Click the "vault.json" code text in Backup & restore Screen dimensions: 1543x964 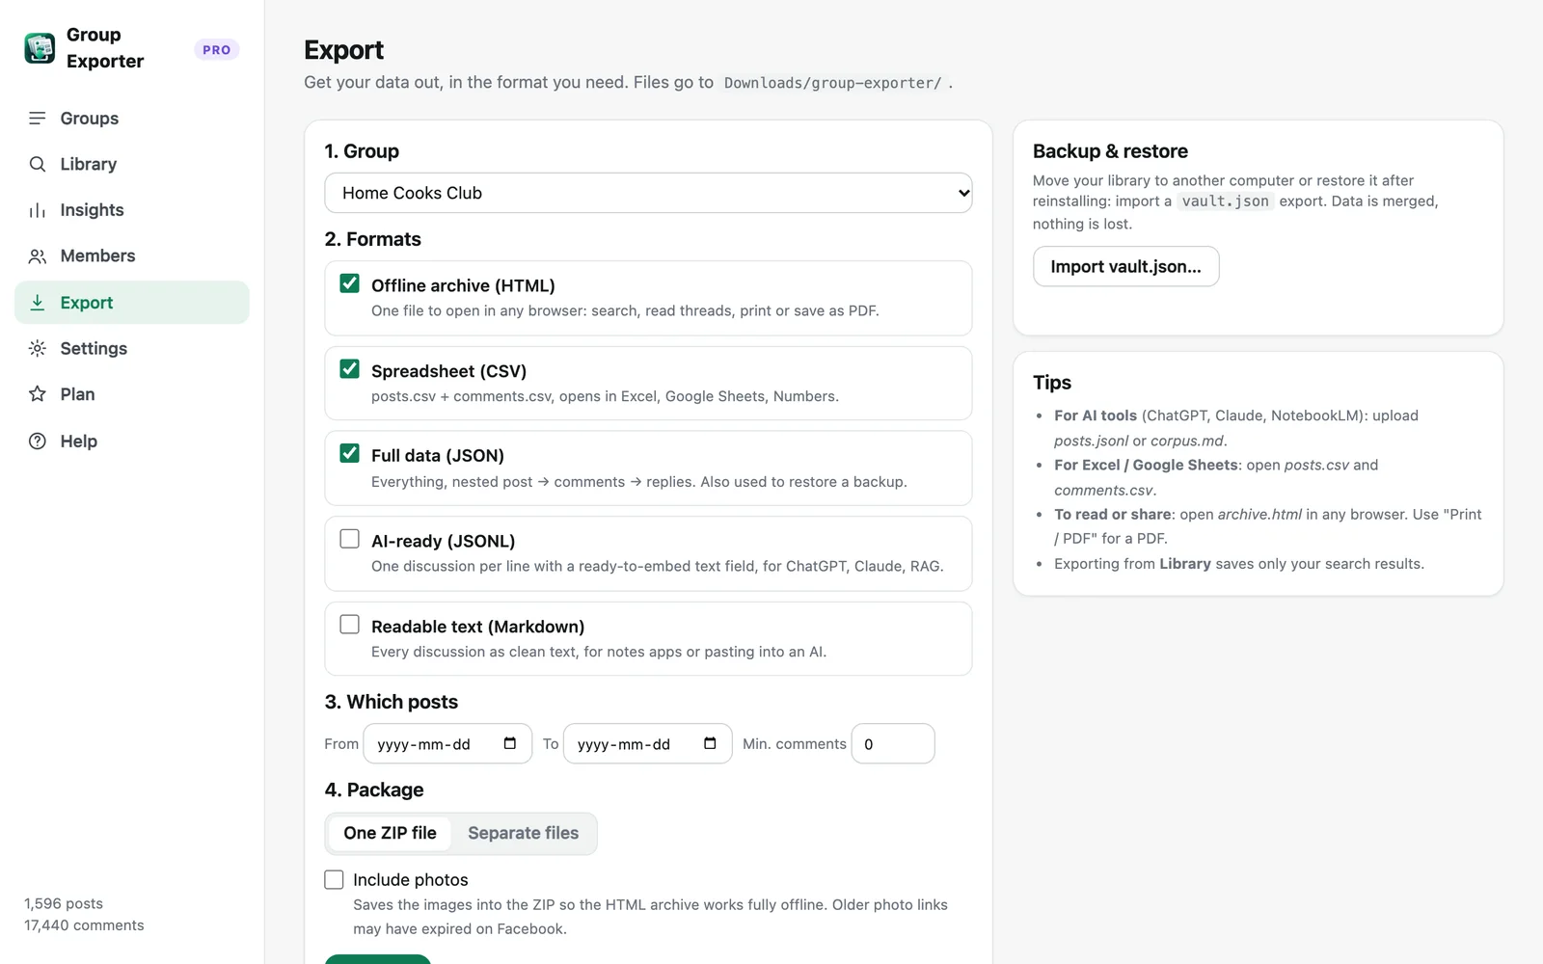pos(1225,201)
